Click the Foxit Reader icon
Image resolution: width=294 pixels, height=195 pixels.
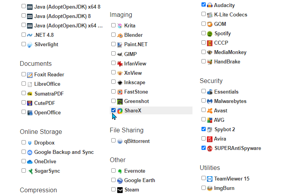click(x=30, y=75)
